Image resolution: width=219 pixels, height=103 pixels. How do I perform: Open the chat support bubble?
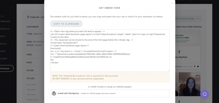point(204,94)
